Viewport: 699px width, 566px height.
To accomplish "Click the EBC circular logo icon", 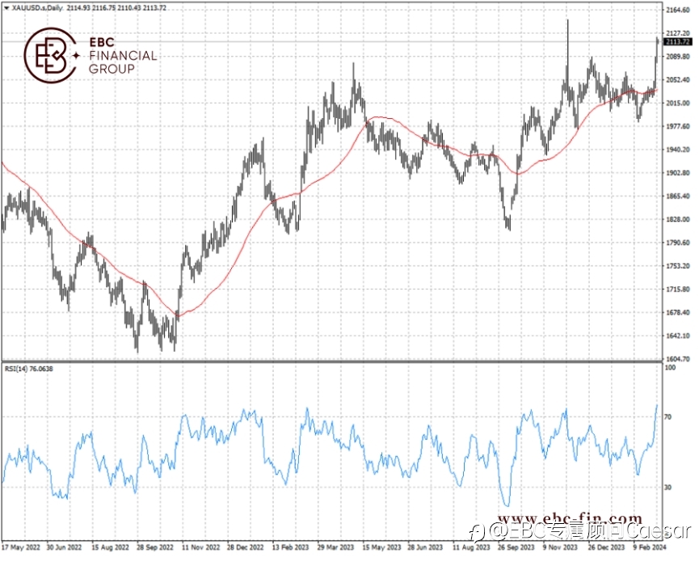I will coord(49,55).
